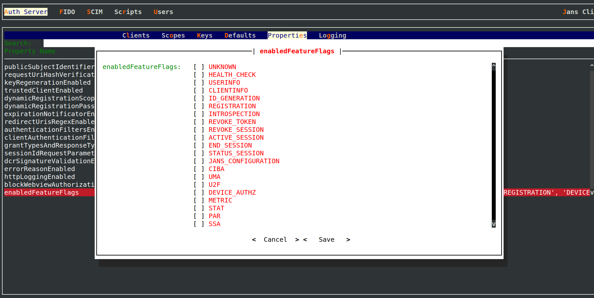594x298 pixels.
Task: Open the FIDO main menu
Action: [67, 12]
